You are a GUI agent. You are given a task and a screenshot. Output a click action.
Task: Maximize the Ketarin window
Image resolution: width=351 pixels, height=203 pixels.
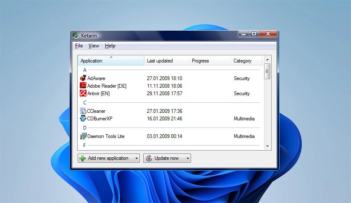coord(254,34)
